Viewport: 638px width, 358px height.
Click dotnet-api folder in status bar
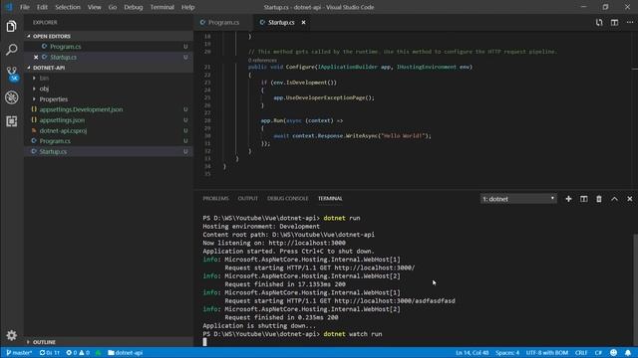point(126,353)
